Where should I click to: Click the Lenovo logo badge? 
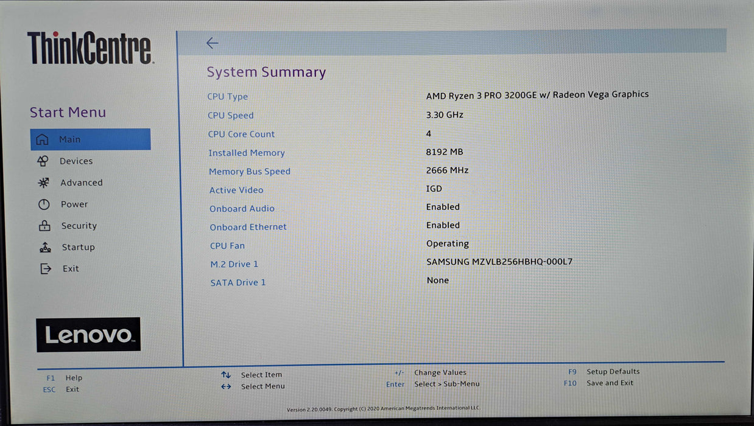(88, 335)
